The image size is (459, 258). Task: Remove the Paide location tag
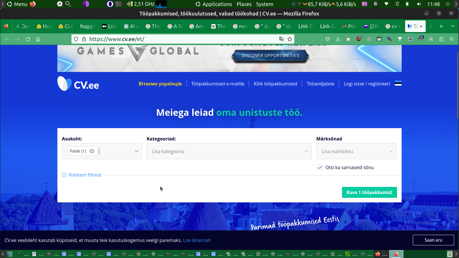(x=92, y=151)
